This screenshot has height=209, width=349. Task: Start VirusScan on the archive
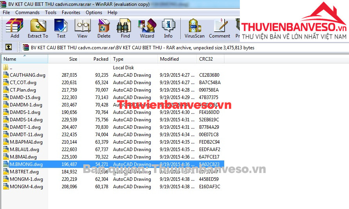click(x=194, y=29)
